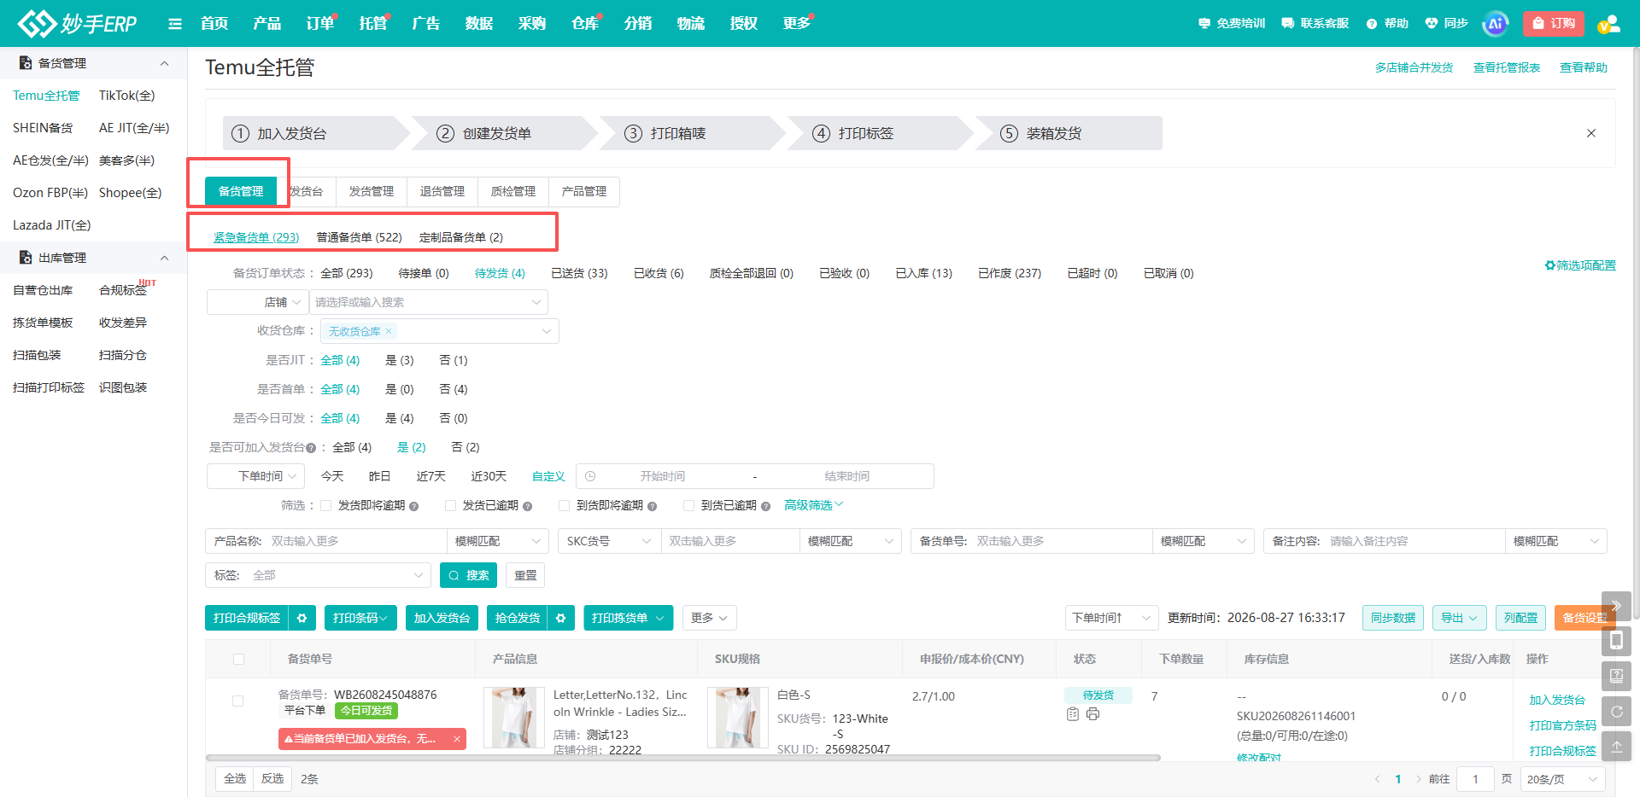Toggle the table header select-all checkbox
Screen dimensions: 1640x797
tap(238, 659)
